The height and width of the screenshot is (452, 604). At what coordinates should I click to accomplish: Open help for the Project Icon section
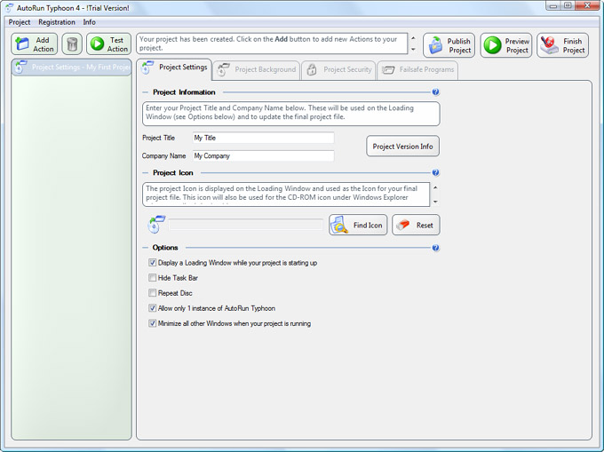click(x=436, y=173)
